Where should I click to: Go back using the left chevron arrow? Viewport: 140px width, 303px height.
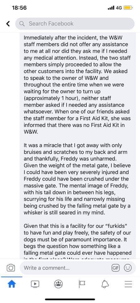[x=8, y=24]
